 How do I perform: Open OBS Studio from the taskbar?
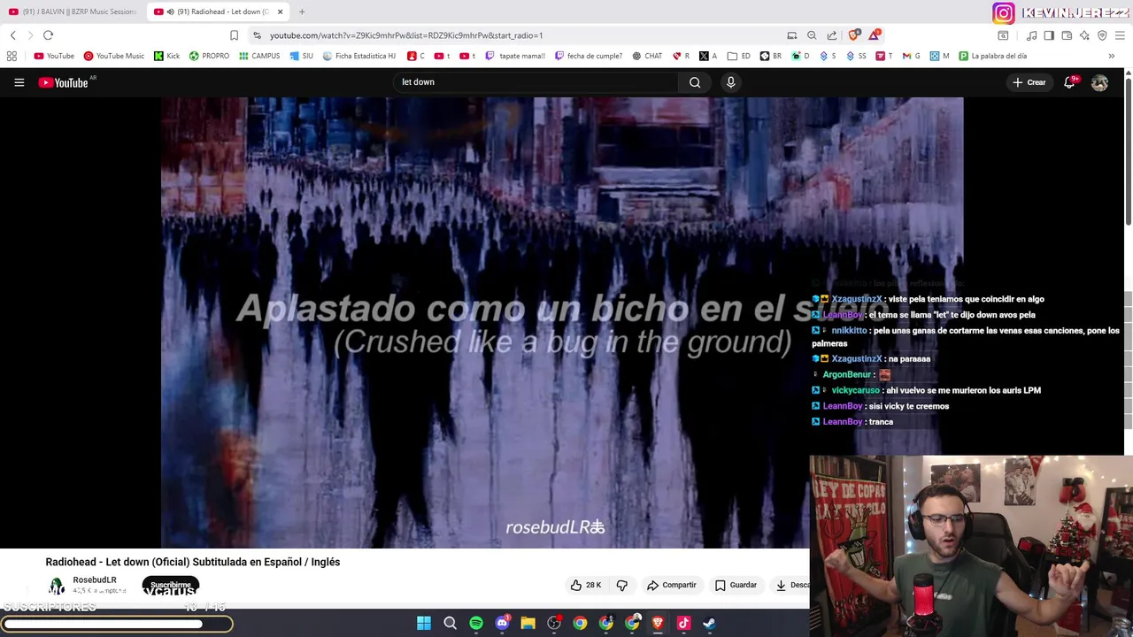pyautogui.click(x=554, y=623)
